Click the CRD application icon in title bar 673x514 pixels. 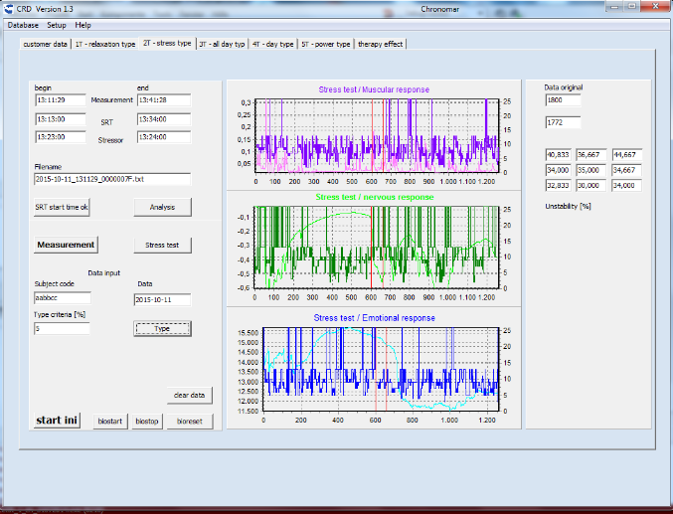[10, 9]
